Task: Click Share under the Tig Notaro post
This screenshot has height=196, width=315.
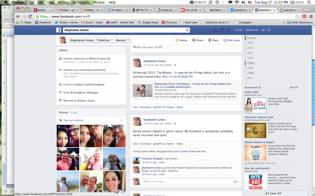Action: [180, 107]
